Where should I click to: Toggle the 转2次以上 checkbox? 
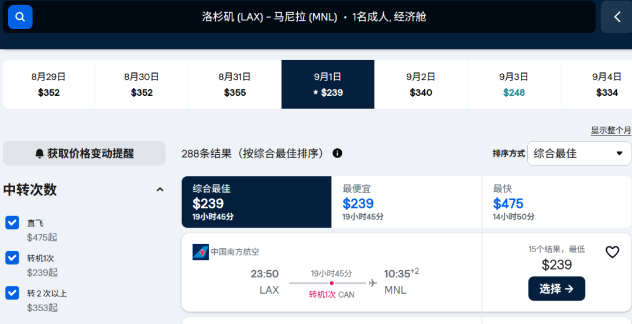coord(12,292)
